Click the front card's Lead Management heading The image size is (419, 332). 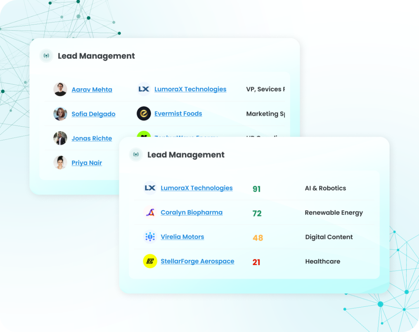(x=186, y=155)
